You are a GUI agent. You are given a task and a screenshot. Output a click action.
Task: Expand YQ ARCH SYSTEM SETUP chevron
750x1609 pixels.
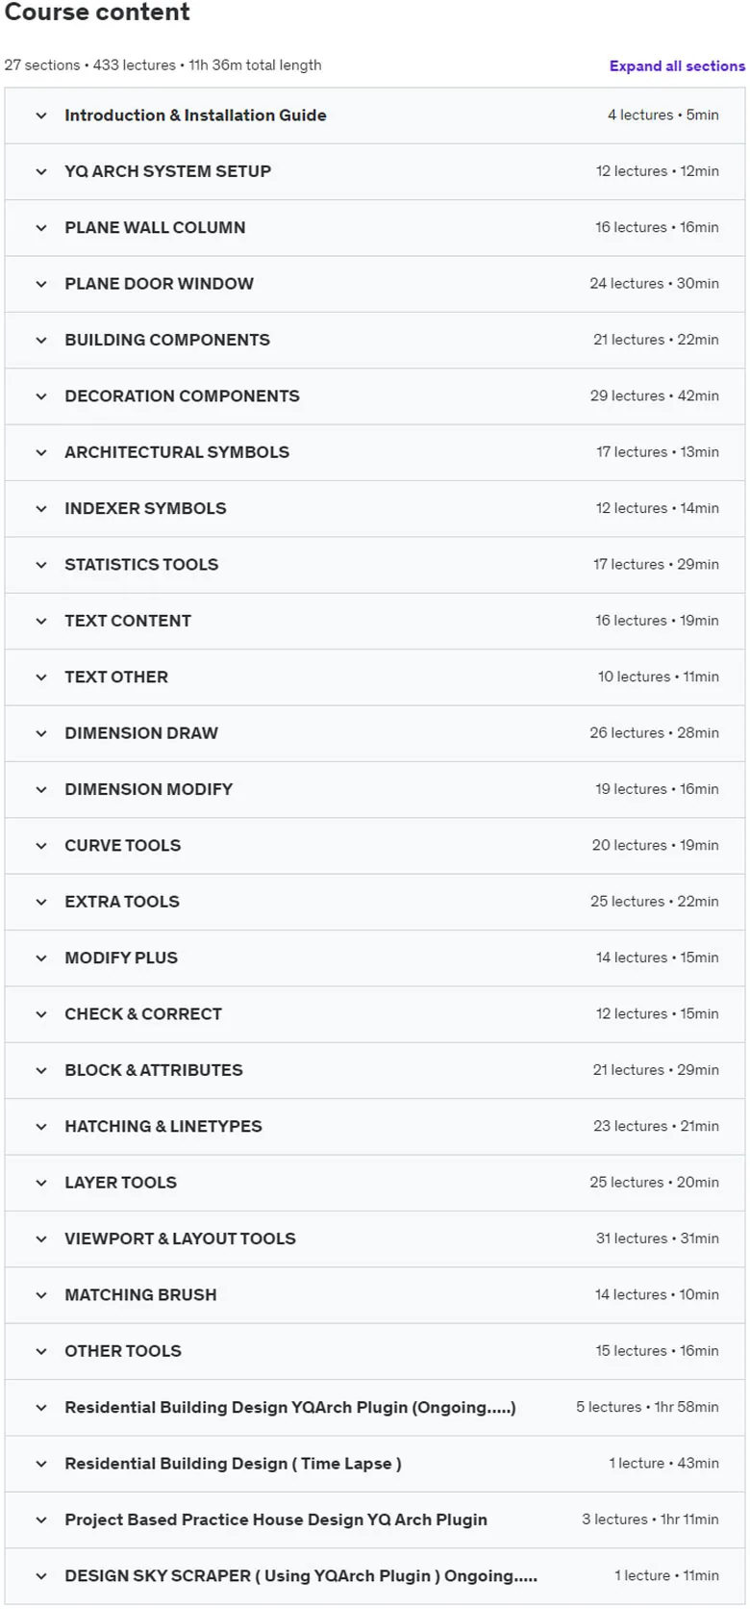41,171
